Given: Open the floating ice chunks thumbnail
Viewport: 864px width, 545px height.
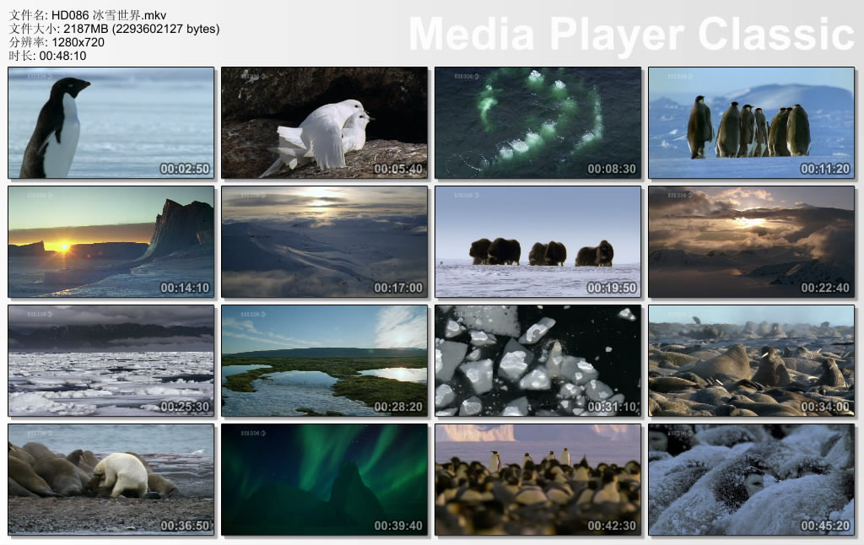Looking at the screenshot, I should pyautogui.click(x=537, y=361).
